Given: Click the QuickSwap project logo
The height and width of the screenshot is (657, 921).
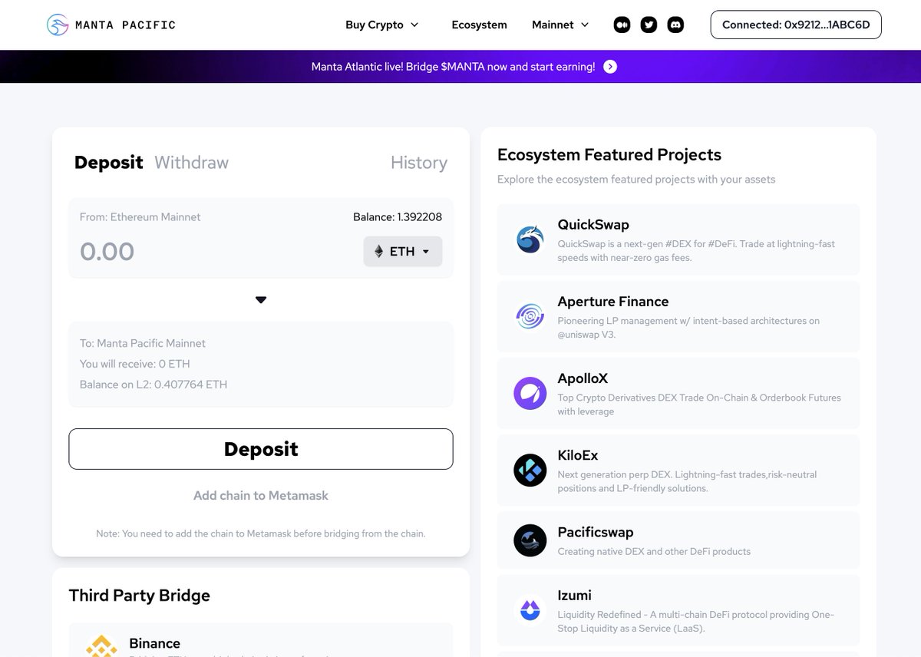Looking at the screenshot, I should pos(530,240).
